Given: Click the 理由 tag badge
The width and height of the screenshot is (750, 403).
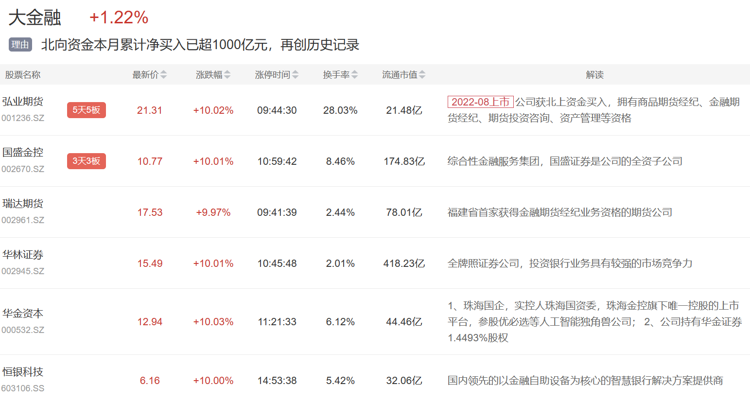Looking at the screenshot, I should pos(20,45).
